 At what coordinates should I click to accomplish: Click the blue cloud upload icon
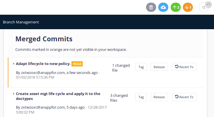[x=163, y=7]
